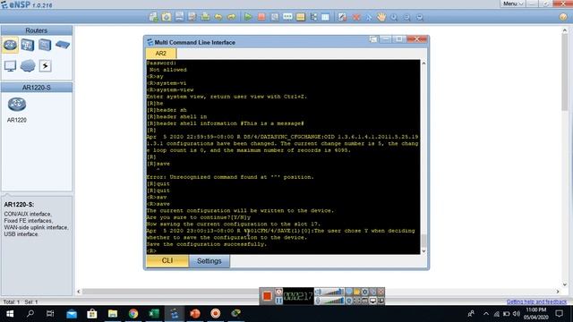Screen dimensions: 573x322
Task: Click inside the terminal at the last <R> prompt
Action: point(151,250)
